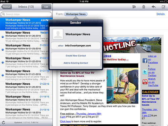Viewport: 168px width, 126px height.
Task: Tap the battery indicator in status bar
Action: (166, 1)
